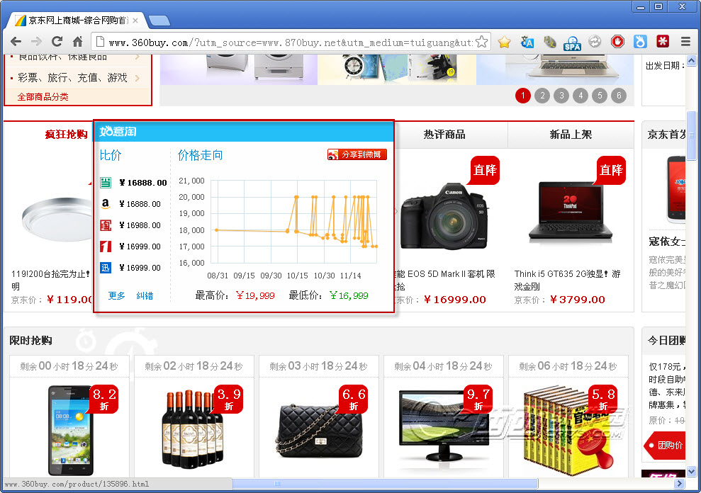
Task: Click the Amazon icon in price comparison
Action: [x=106, y=204]
